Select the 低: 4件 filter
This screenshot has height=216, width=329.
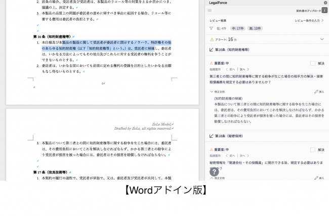[222, 28]
